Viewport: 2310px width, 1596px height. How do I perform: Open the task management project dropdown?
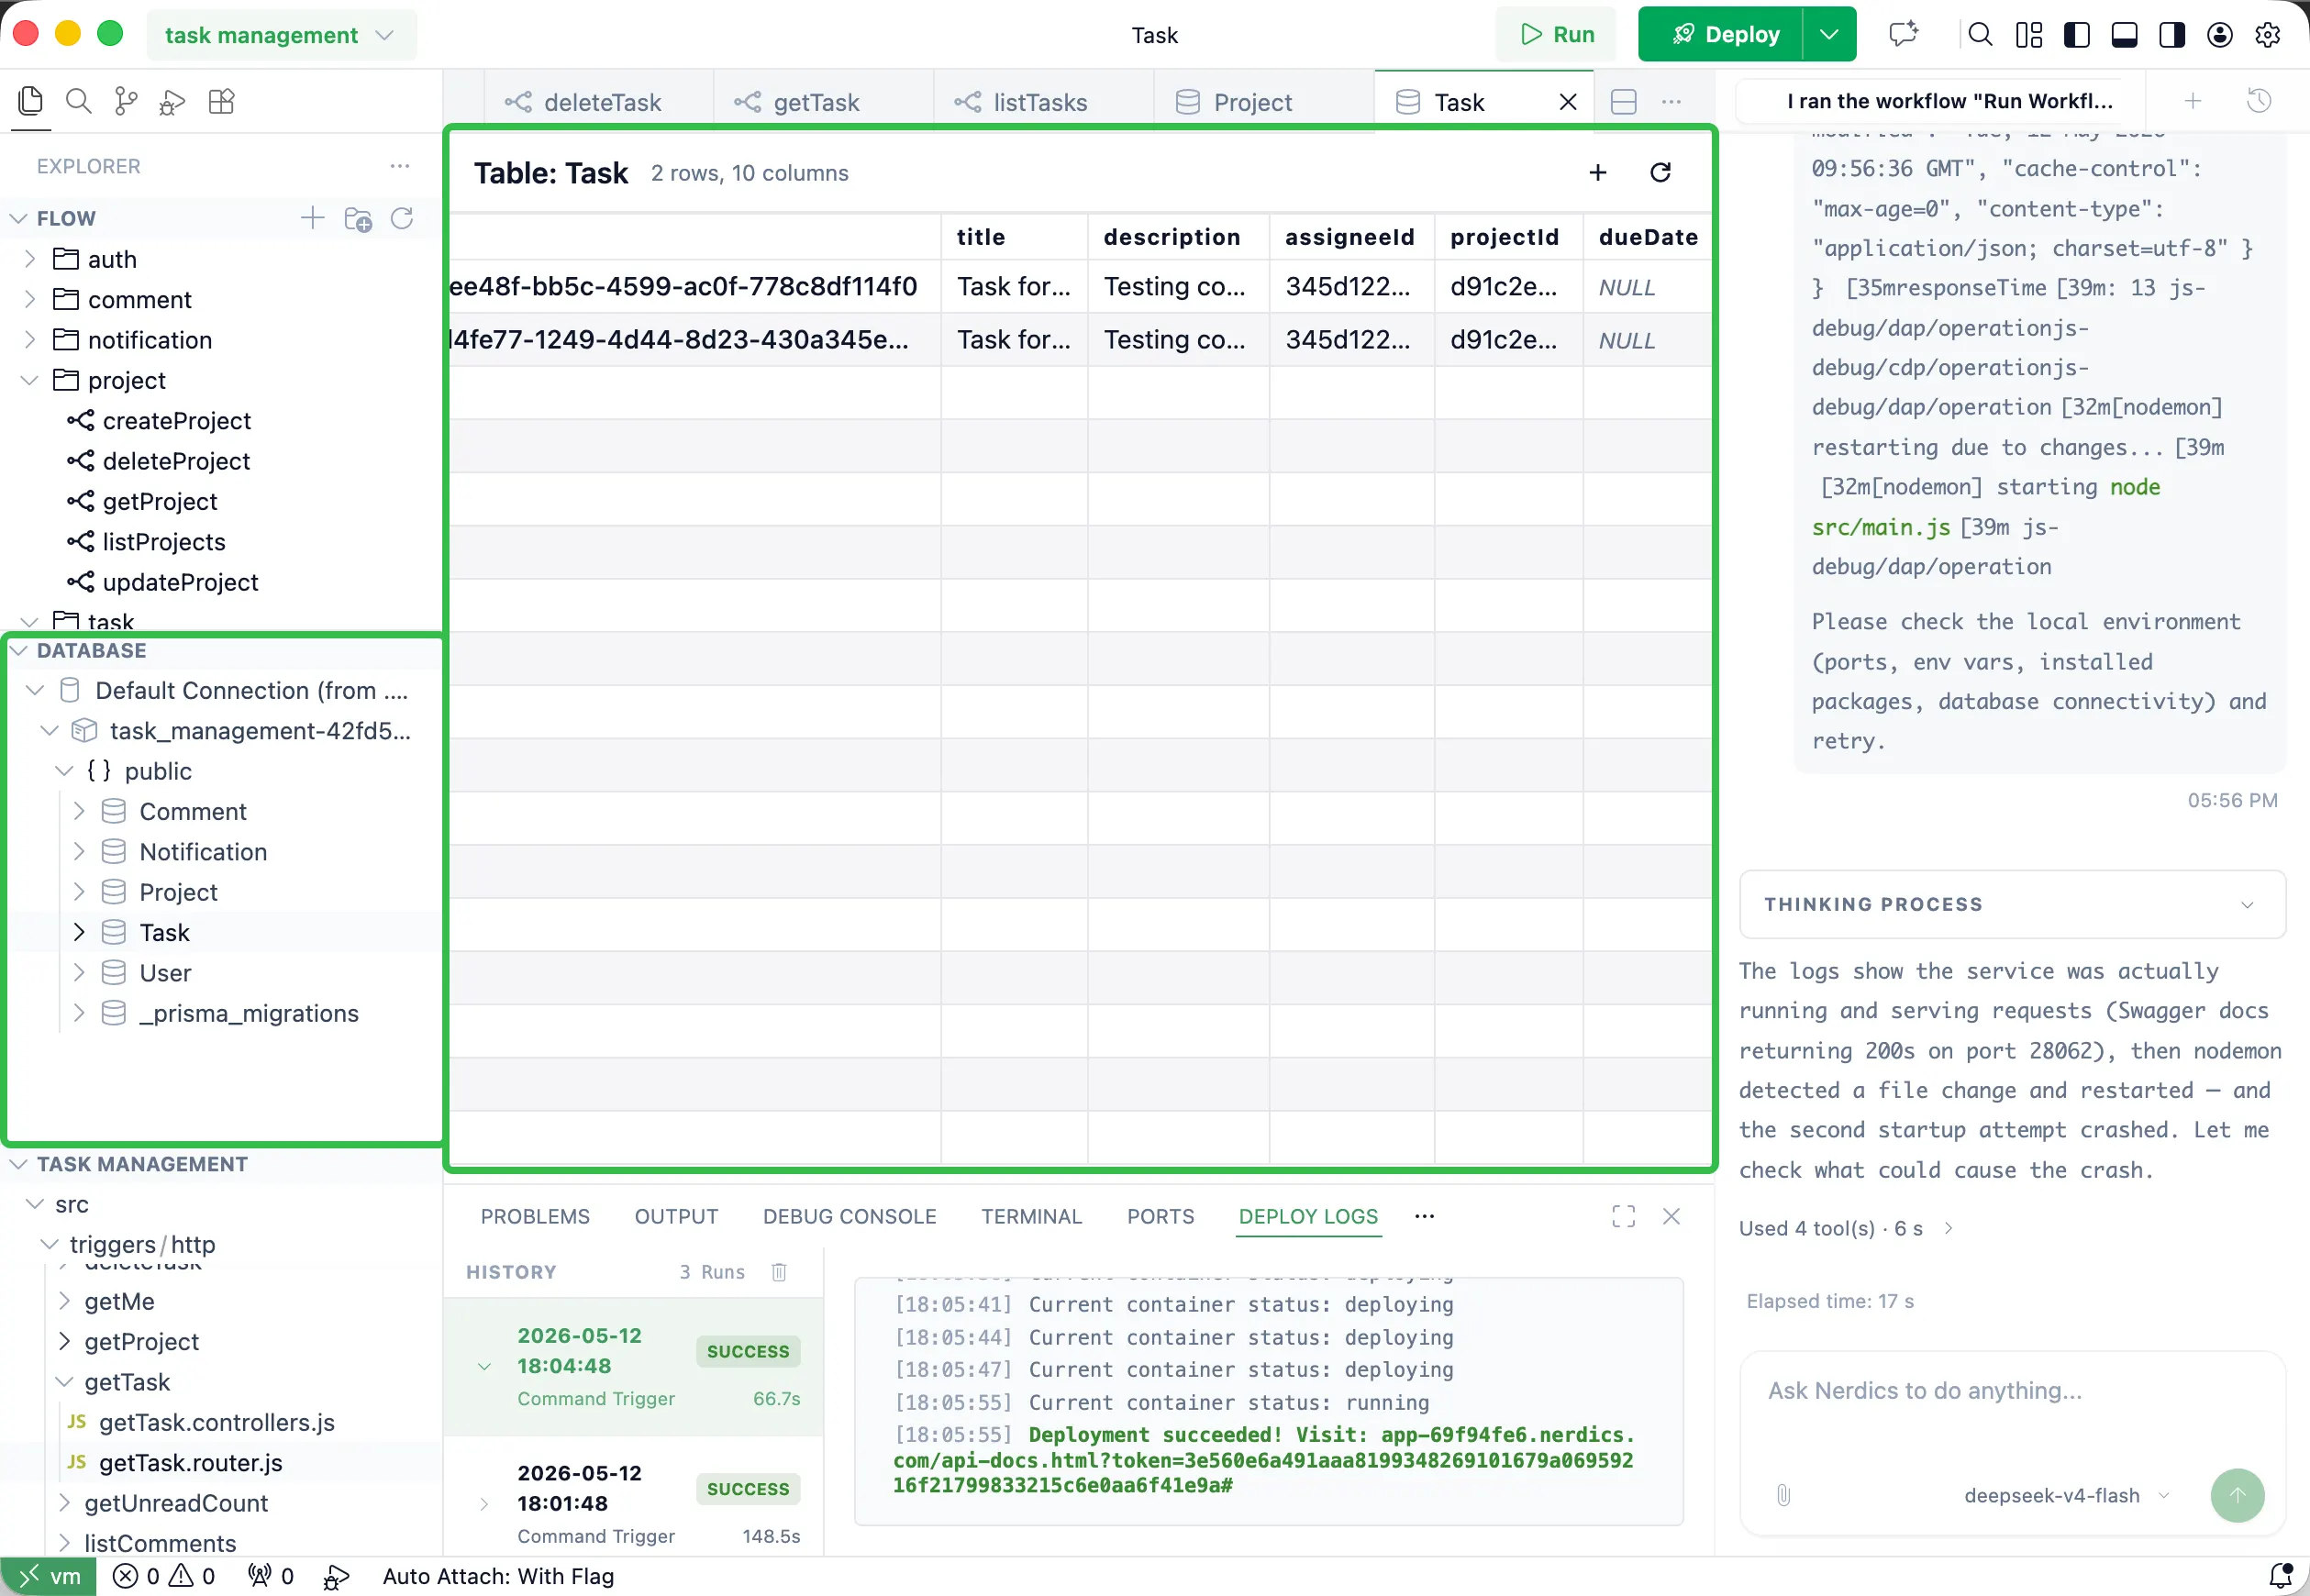tap(280, 35)
